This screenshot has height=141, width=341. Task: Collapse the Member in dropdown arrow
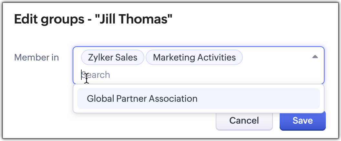pyautogui.click(x=315, y=57)
